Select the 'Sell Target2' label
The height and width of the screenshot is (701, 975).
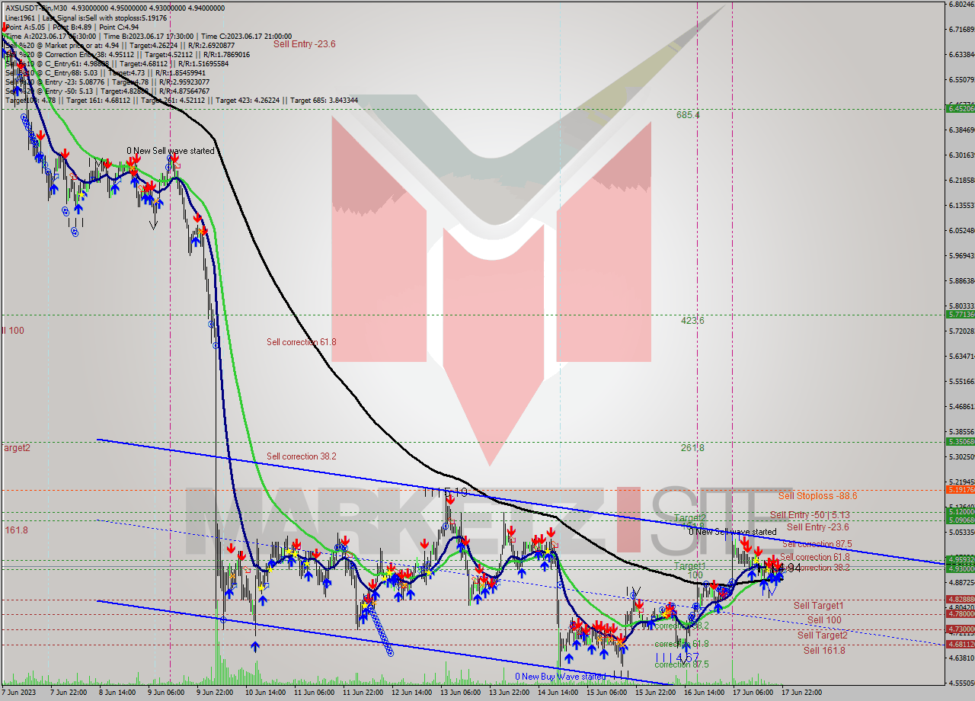click(x=823, y=635)
